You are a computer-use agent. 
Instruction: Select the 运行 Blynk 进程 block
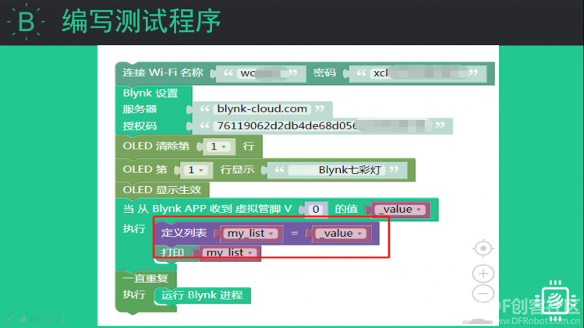(202, 295)
